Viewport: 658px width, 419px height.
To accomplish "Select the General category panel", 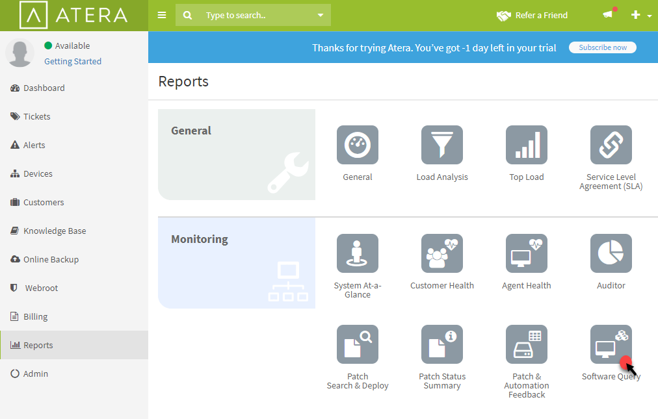I will (237, 155).
